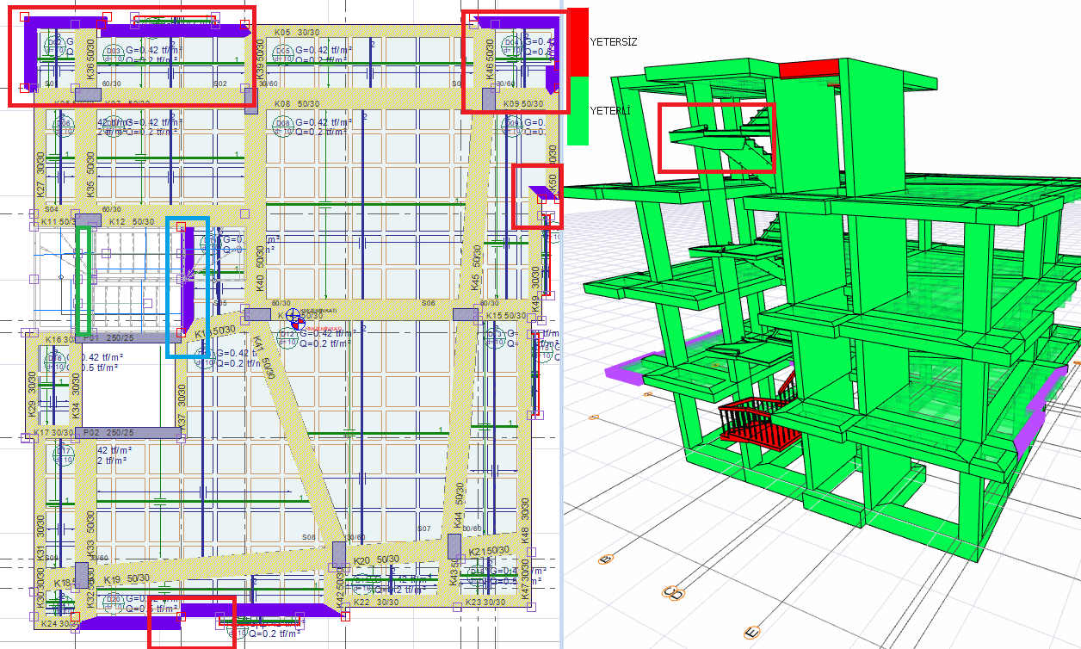Select the K08 50/30 beam label
1081x649 pixels.
295,103
